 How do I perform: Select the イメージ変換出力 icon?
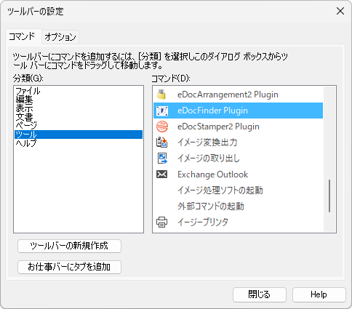[162, 143]
